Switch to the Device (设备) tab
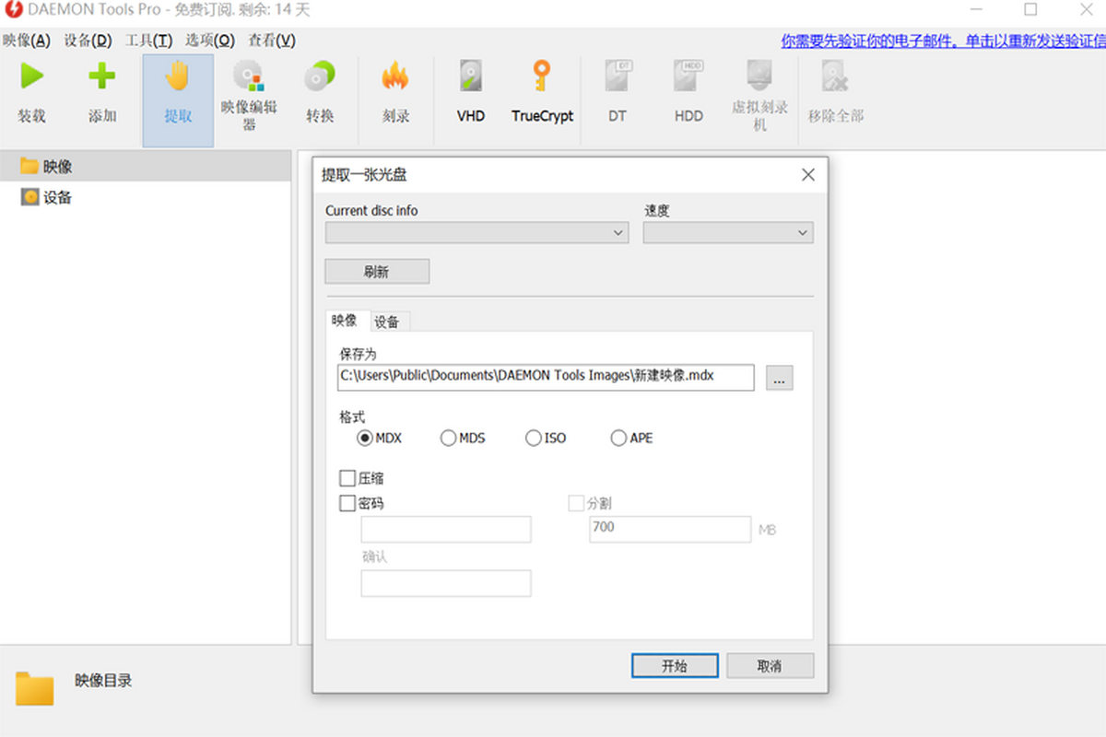This screenshot has height=737, width=1106. point(387,322)
